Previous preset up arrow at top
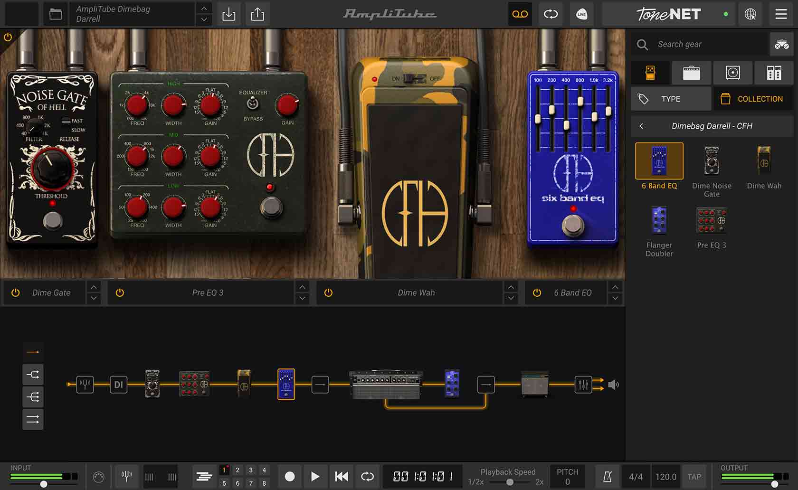The width and height of the screenshot is (798, 490). click(204, 8)
